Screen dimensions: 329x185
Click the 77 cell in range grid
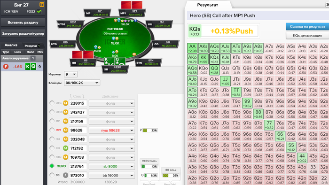tap(269, 125)
